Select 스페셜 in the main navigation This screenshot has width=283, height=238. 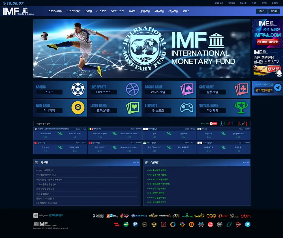(88, 11)
